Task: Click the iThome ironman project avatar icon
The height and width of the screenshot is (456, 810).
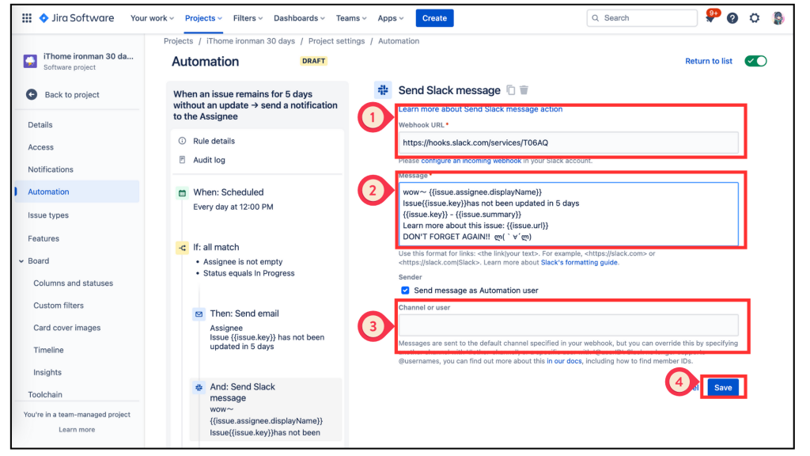Action: [x=31, y=61]
